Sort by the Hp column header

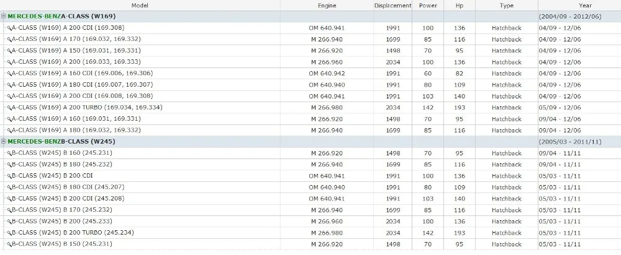[460, 6]
